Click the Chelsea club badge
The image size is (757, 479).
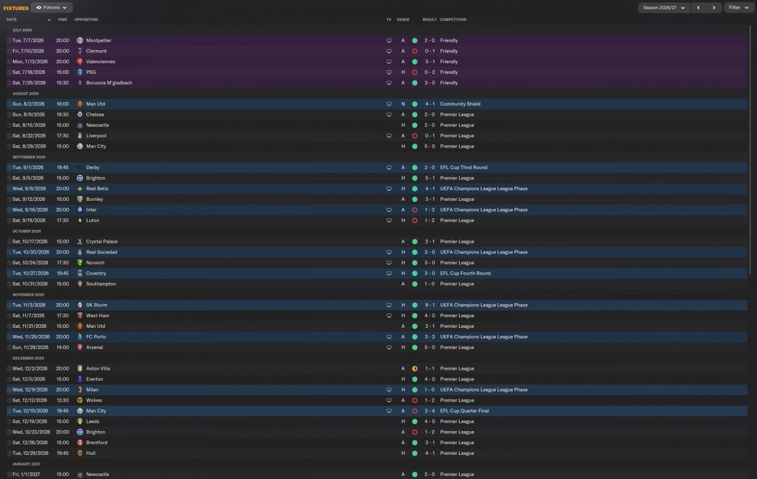pyautogui.click(x=80, y=115)
